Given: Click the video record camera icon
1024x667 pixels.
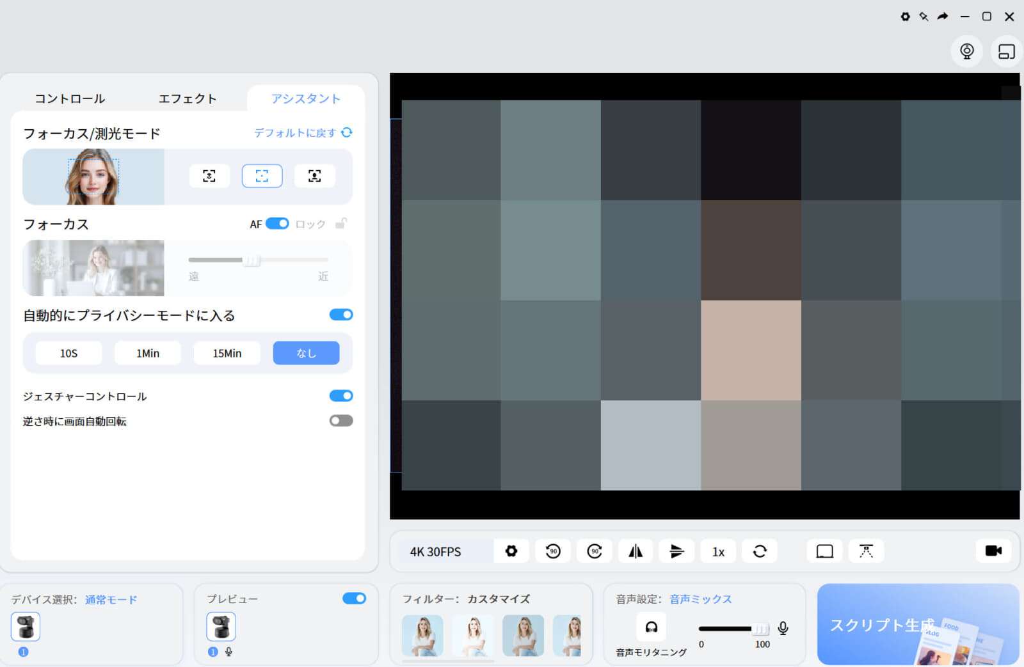Looking at the screenshot, I should (993, 551).
